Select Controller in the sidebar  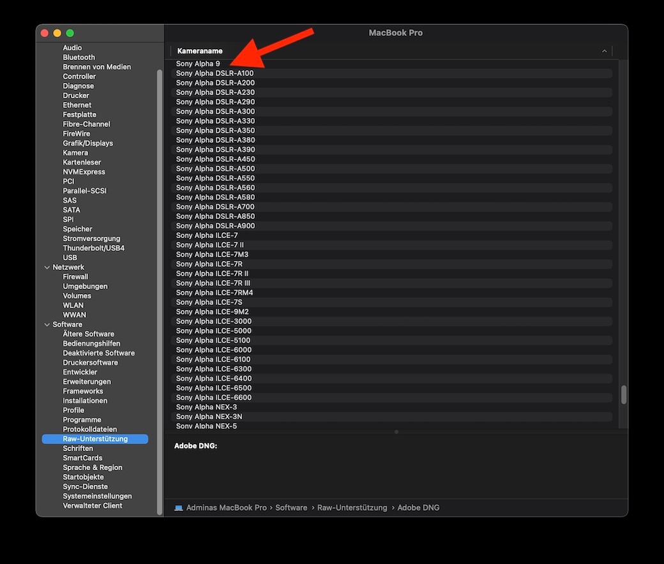point(79,77)
